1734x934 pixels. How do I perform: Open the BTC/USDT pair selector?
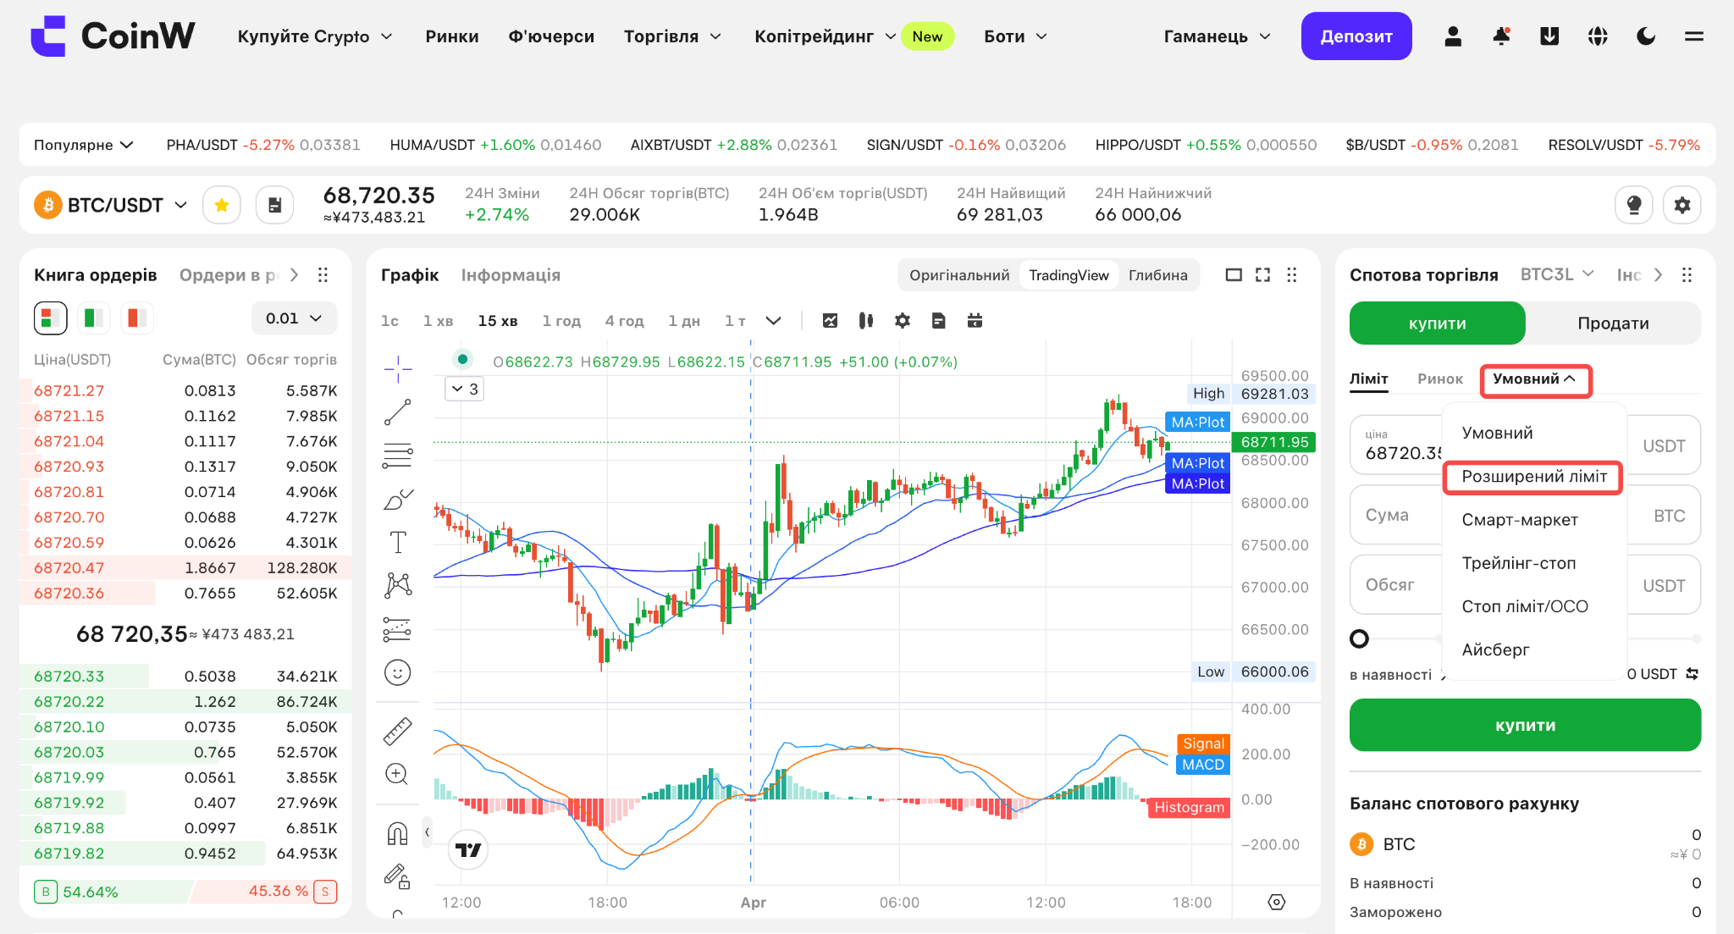[111, 205]
